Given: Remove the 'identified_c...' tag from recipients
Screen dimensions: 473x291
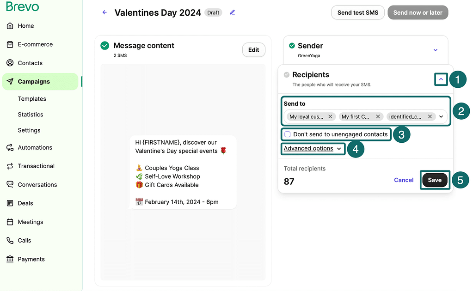Looking at the screenshot, I should [x=430, y=117].
